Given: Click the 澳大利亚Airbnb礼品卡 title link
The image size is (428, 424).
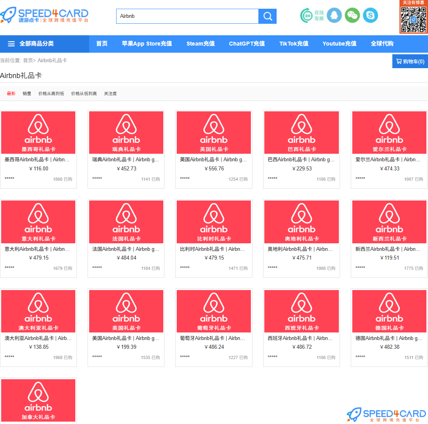Looking at the screenshot, I should click(x=38, y=338).
